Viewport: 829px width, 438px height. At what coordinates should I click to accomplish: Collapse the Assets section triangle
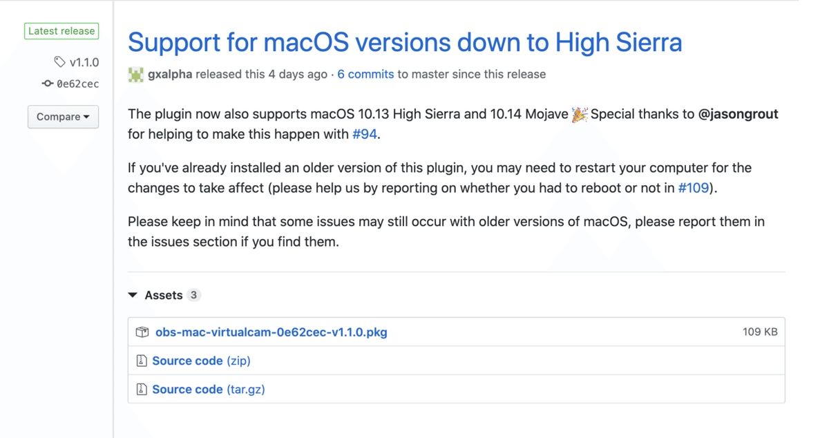133,295
